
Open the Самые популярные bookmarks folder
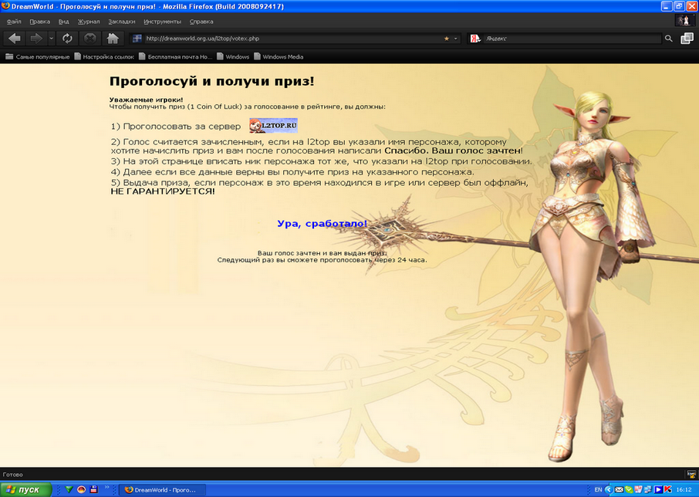coord(38,56)
